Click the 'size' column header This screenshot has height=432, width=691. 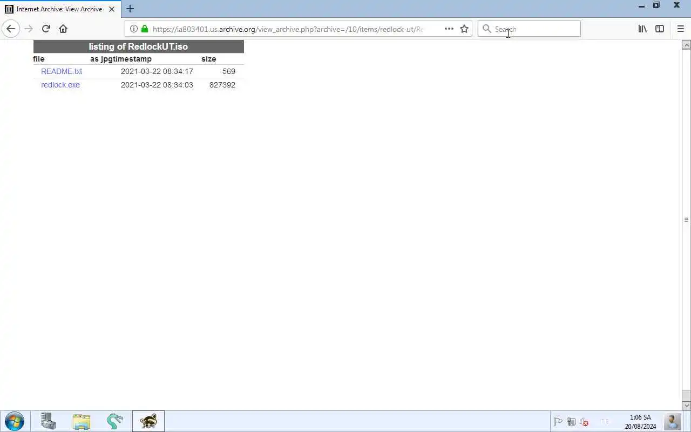coord(209,59)
